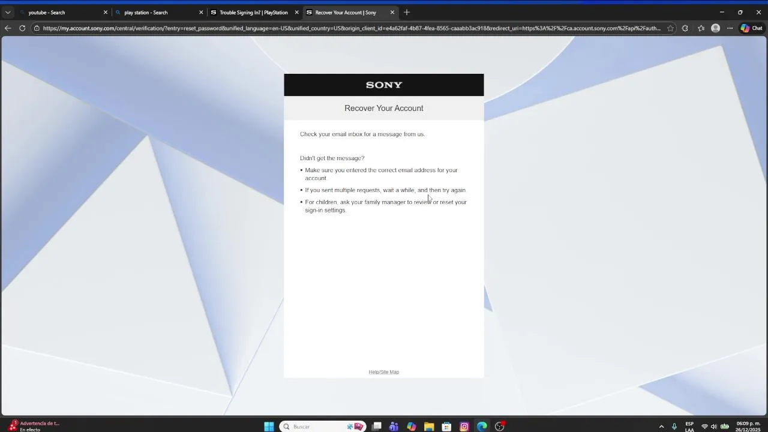Screen dimensions: 768x432
Task: Expand the tab actions menu chevron
Action: [x=8, y=12]
